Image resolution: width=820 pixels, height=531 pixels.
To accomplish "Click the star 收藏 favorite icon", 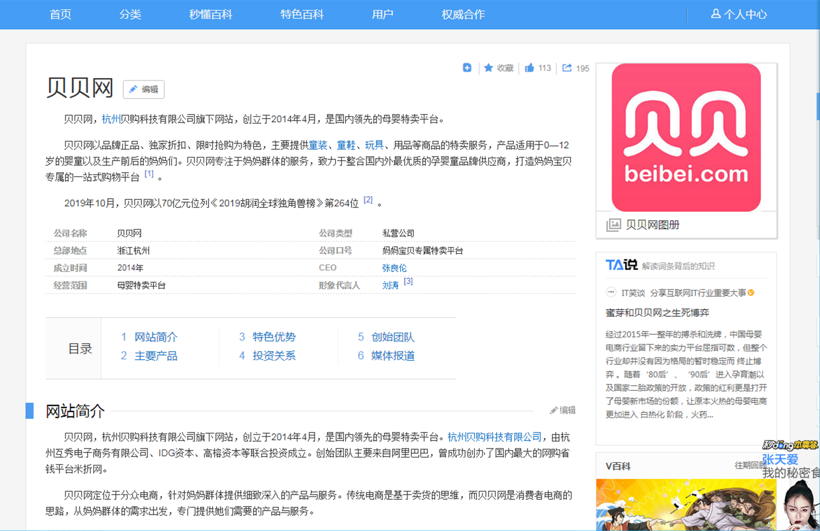I will [x=488, y=68].
